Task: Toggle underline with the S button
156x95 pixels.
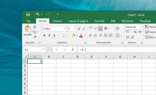Action: click(54, 35)
